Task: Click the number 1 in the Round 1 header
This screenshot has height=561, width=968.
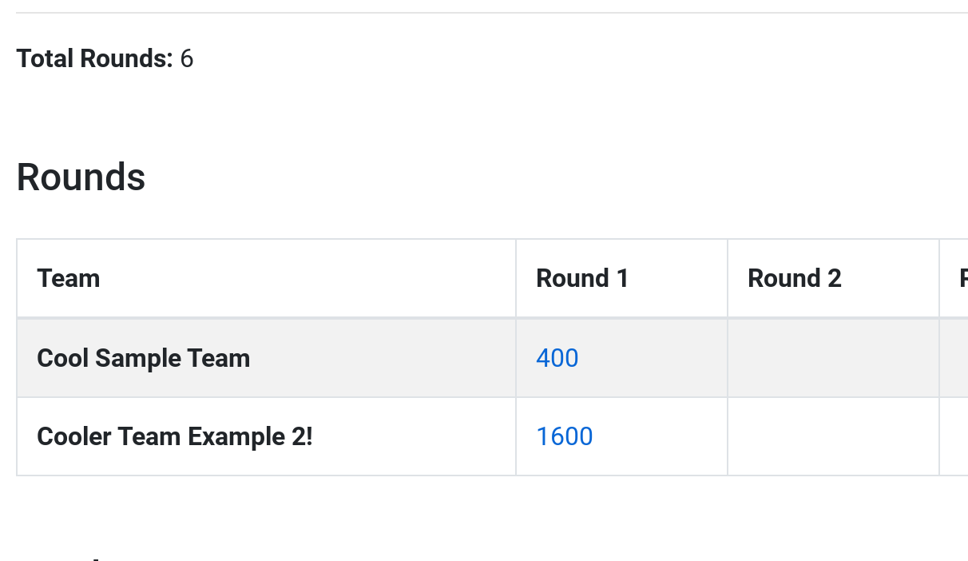Action: tap(621, 278)
